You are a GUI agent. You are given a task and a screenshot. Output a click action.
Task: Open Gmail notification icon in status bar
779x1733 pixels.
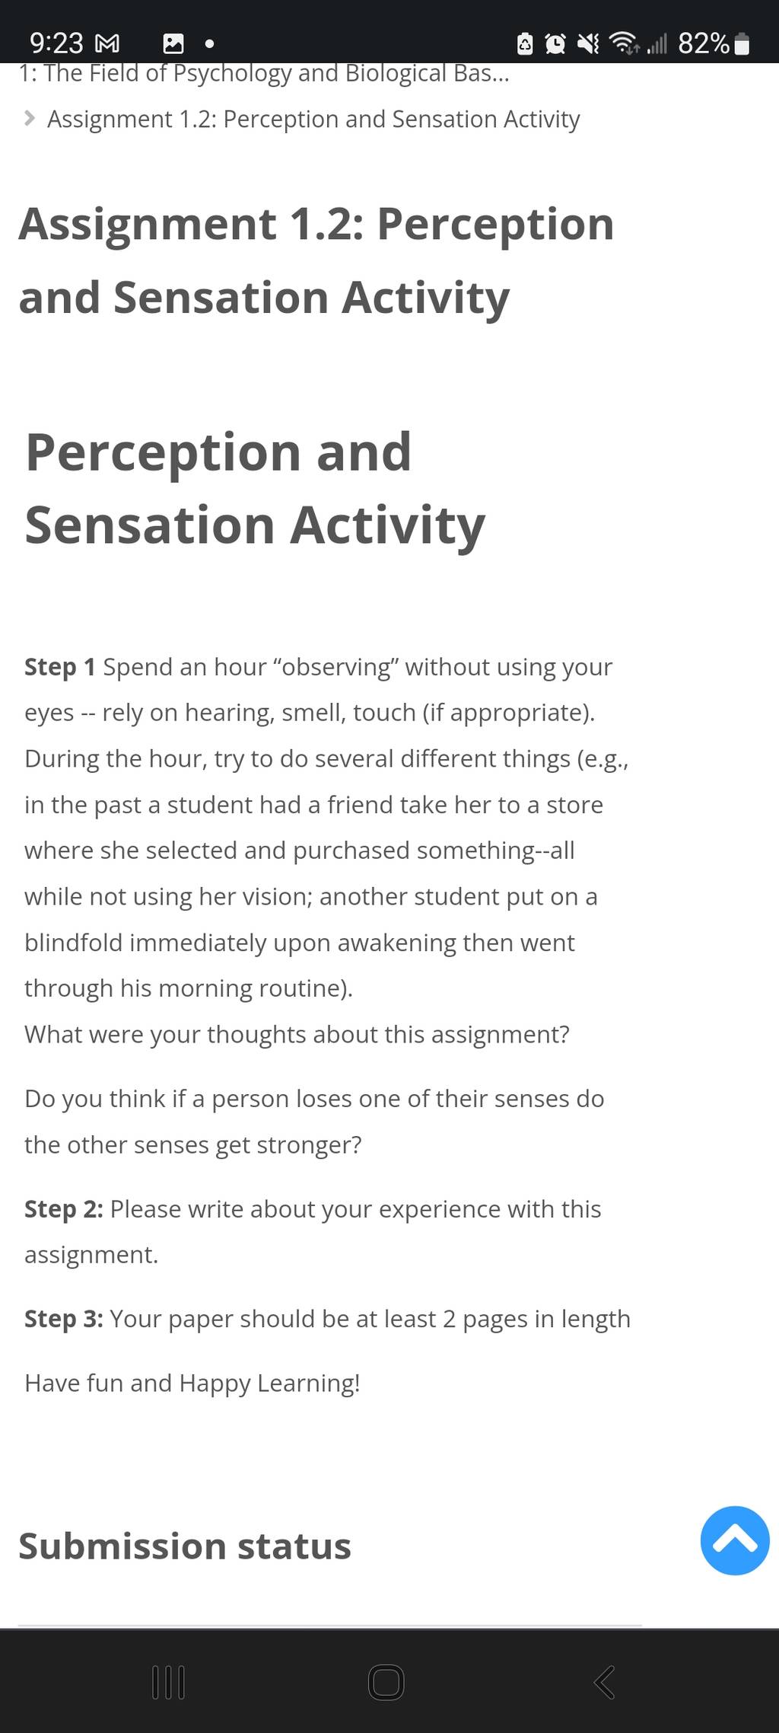pyautogui.click(x=107, y=44)
